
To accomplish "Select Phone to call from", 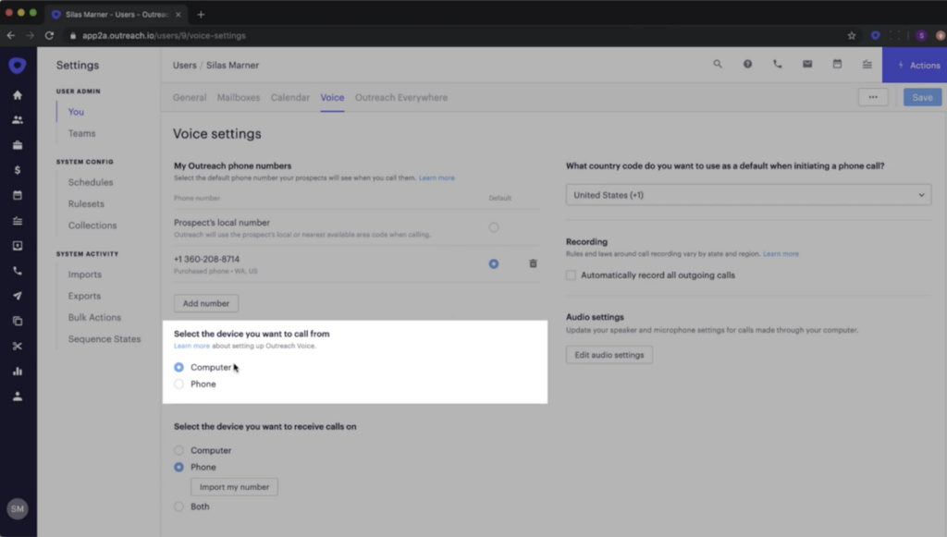I will tap(178, 384).
